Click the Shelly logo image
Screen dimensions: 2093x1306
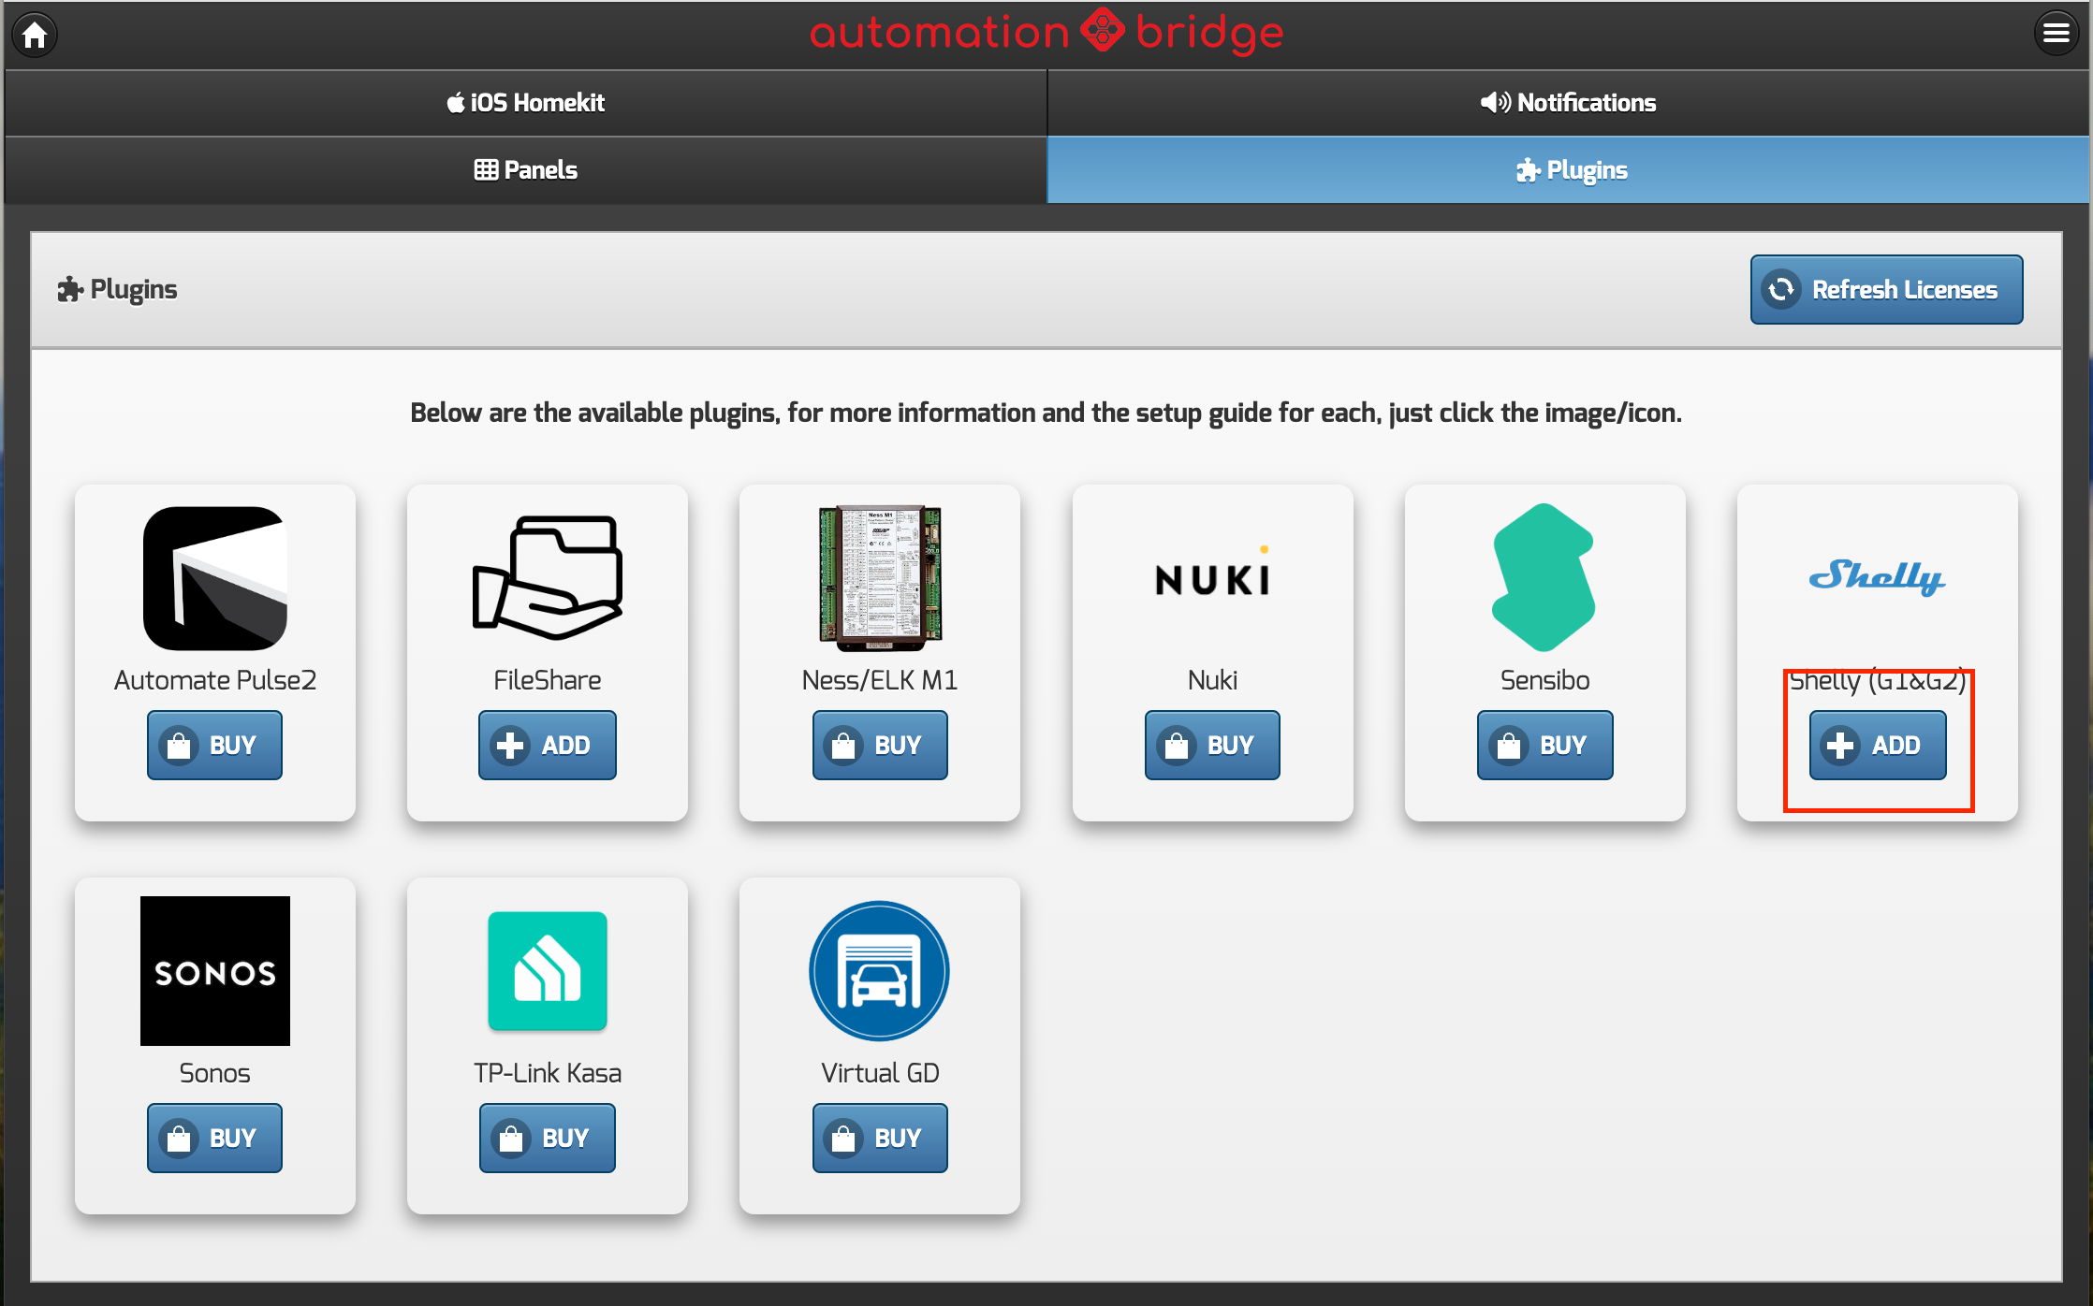coord(1877,577)
